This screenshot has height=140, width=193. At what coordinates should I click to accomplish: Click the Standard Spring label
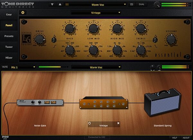[162, 125]
